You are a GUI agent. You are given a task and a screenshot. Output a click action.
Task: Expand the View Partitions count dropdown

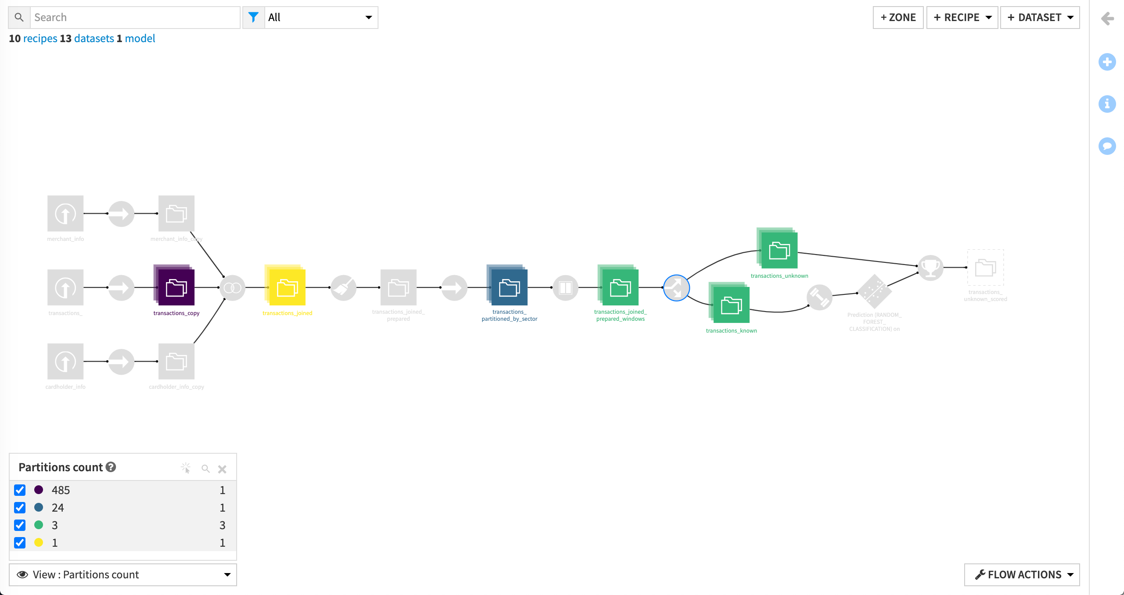tap(227, 574)
